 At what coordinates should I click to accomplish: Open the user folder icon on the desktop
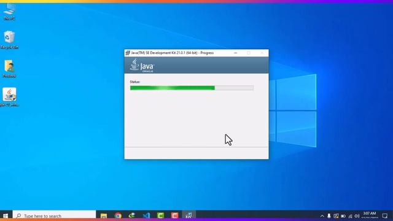tap(9, 68)
